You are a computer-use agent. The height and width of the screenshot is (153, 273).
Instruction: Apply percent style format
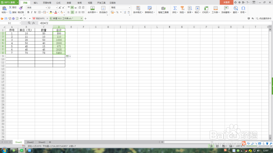[x=117, y=12]
